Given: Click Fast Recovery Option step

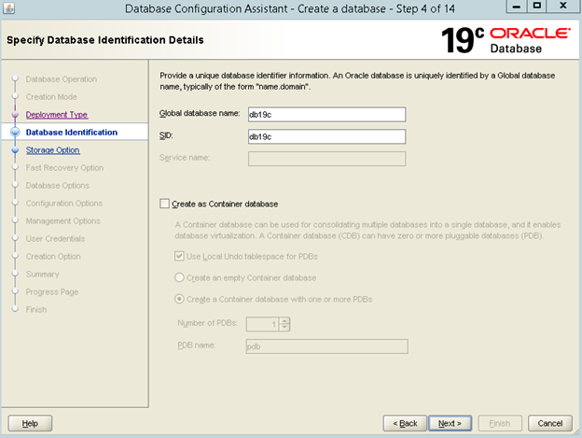Looking at the screenshot, I should pos(64,168).
